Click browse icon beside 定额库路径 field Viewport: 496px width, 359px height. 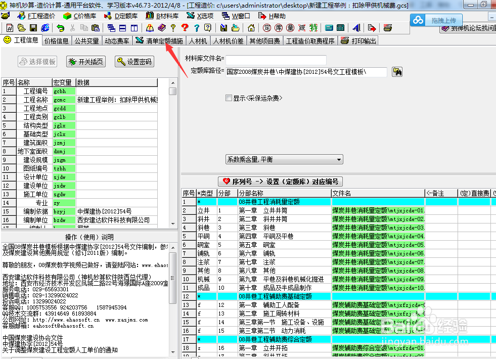click(397, 72)
